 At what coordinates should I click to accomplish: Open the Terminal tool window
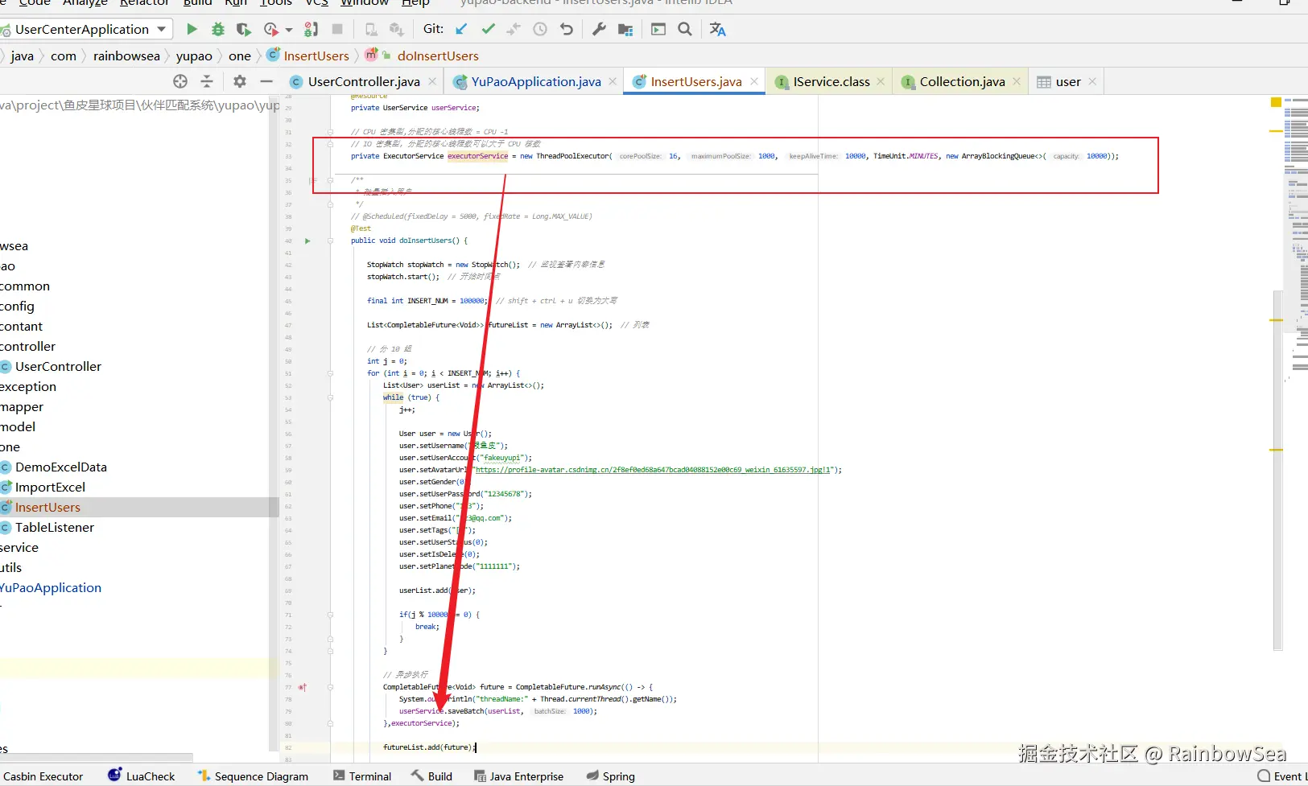pos(362,776)
